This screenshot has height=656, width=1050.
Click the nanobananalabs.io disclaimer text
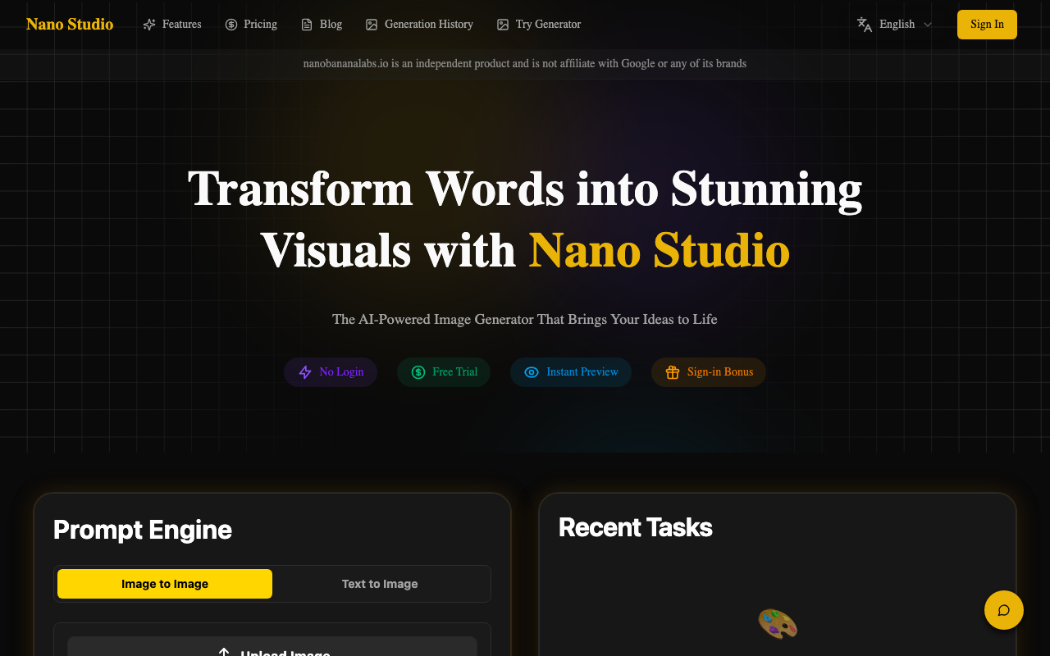(525, 63)
